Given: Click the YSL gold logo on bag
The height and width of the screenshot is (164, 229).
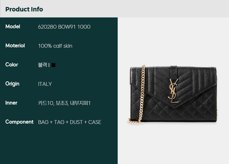Looking at the screenshot, I should pyautogui.click(x=173, y=91).
